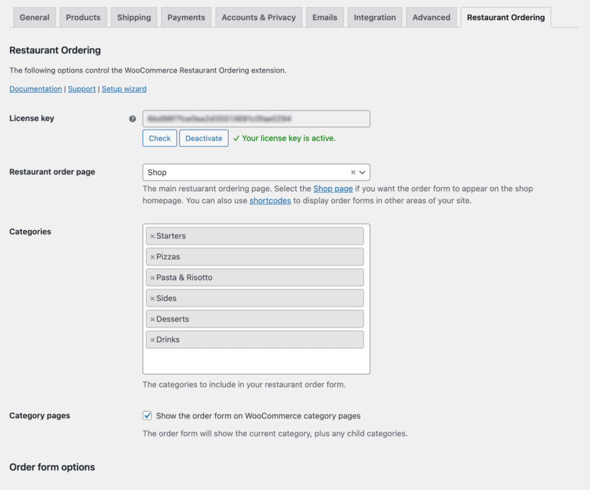Switch to the Payments tab

(x=186, y=17)
